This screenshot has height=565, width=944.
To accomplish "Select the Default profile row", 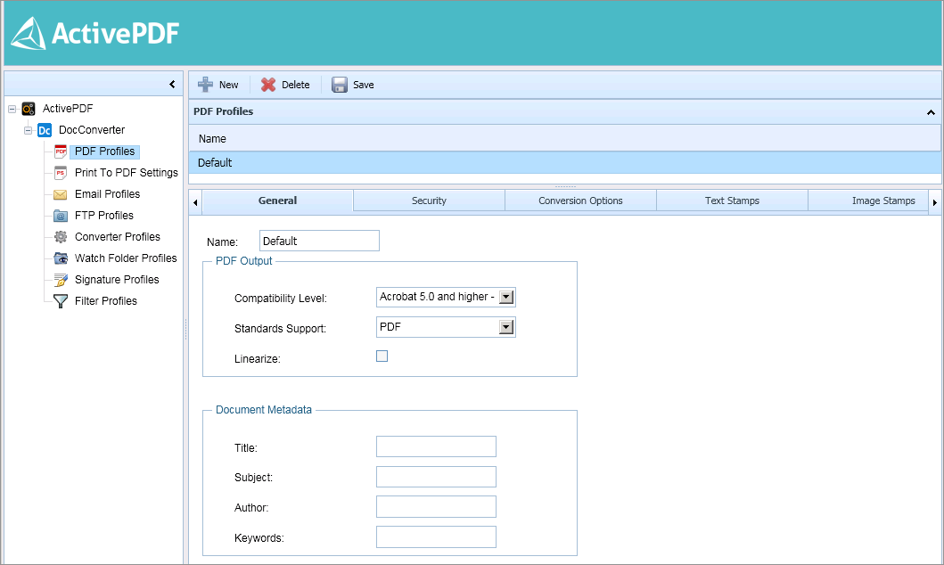I will 565,162.
